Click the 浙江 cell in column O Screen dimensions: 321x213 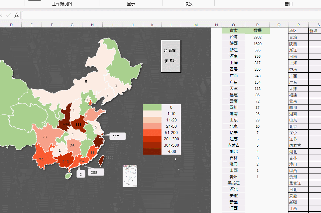[233, 50]
